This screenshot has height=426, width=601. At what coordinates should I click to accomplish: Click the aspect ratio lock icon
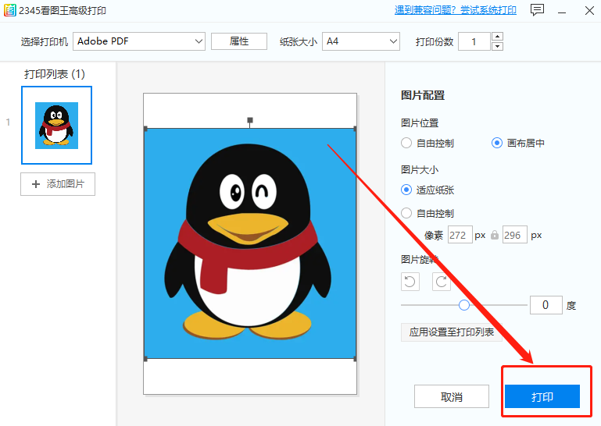[x=494, y=235]
